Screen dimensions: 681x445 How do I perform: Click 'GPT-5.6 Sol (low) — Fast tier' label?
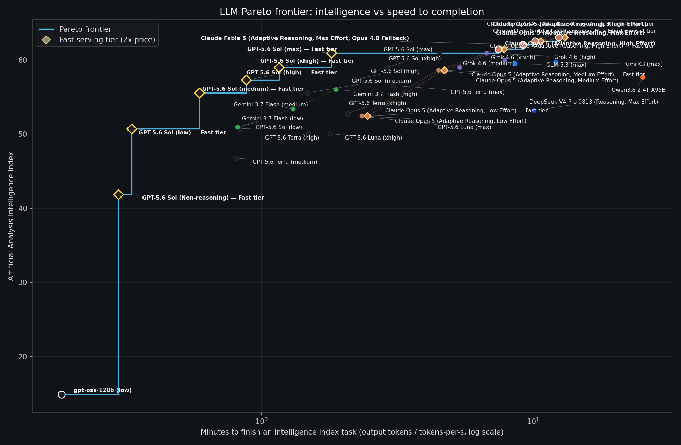(x=182, y=133)
